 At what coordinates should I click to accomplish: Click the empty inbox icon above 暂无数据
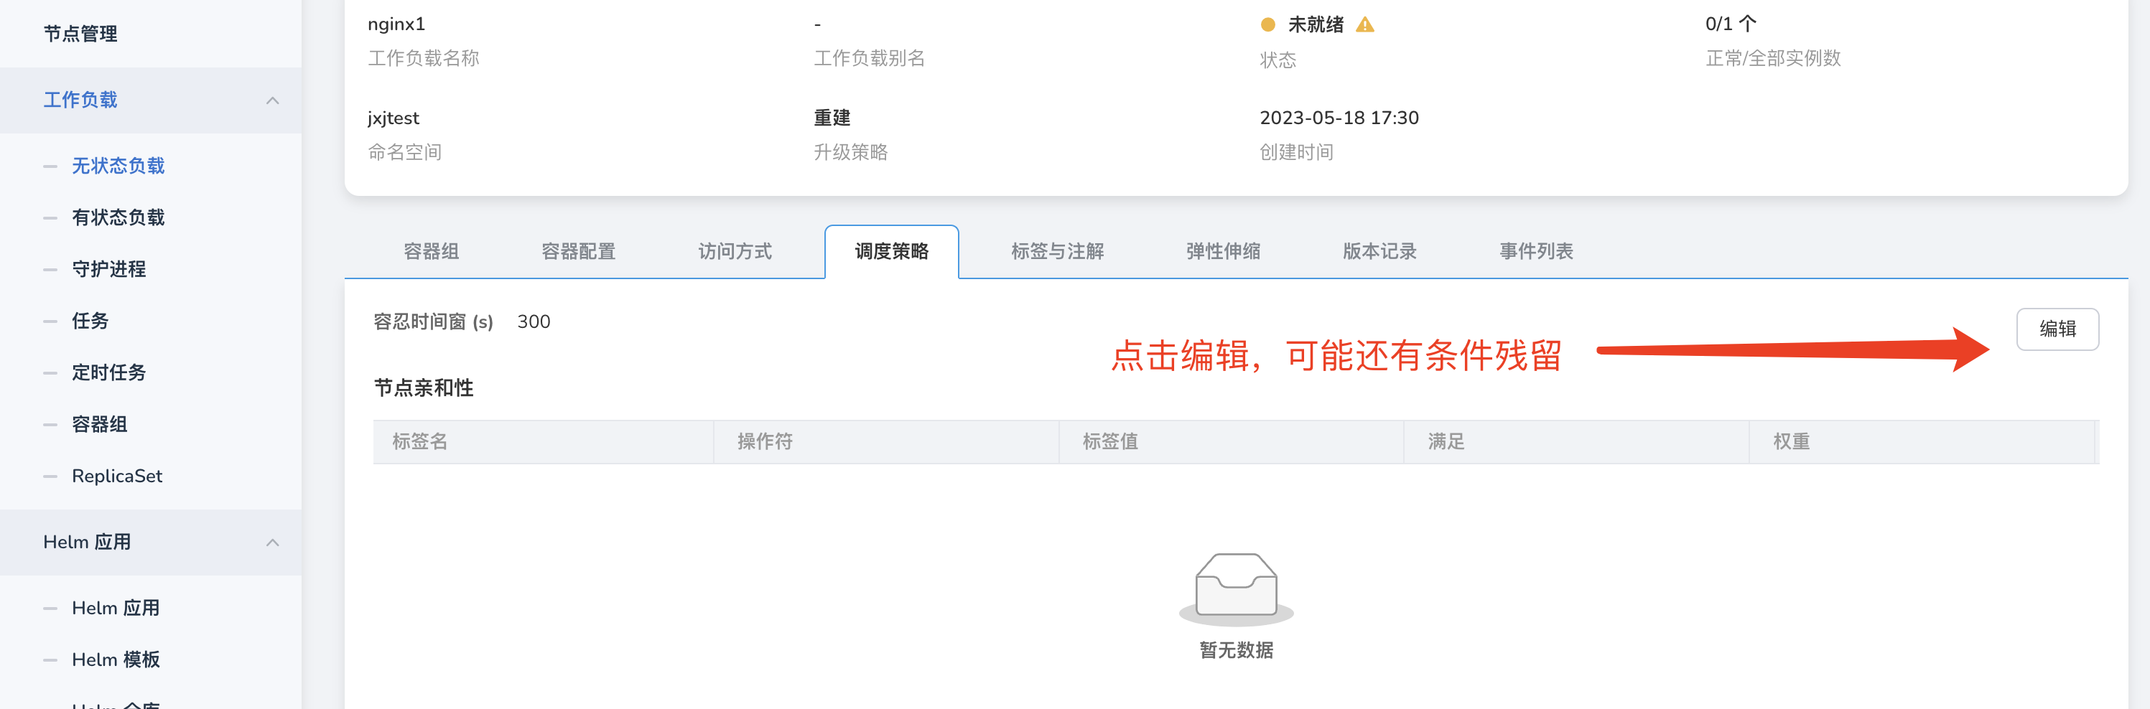[1236, 589]
